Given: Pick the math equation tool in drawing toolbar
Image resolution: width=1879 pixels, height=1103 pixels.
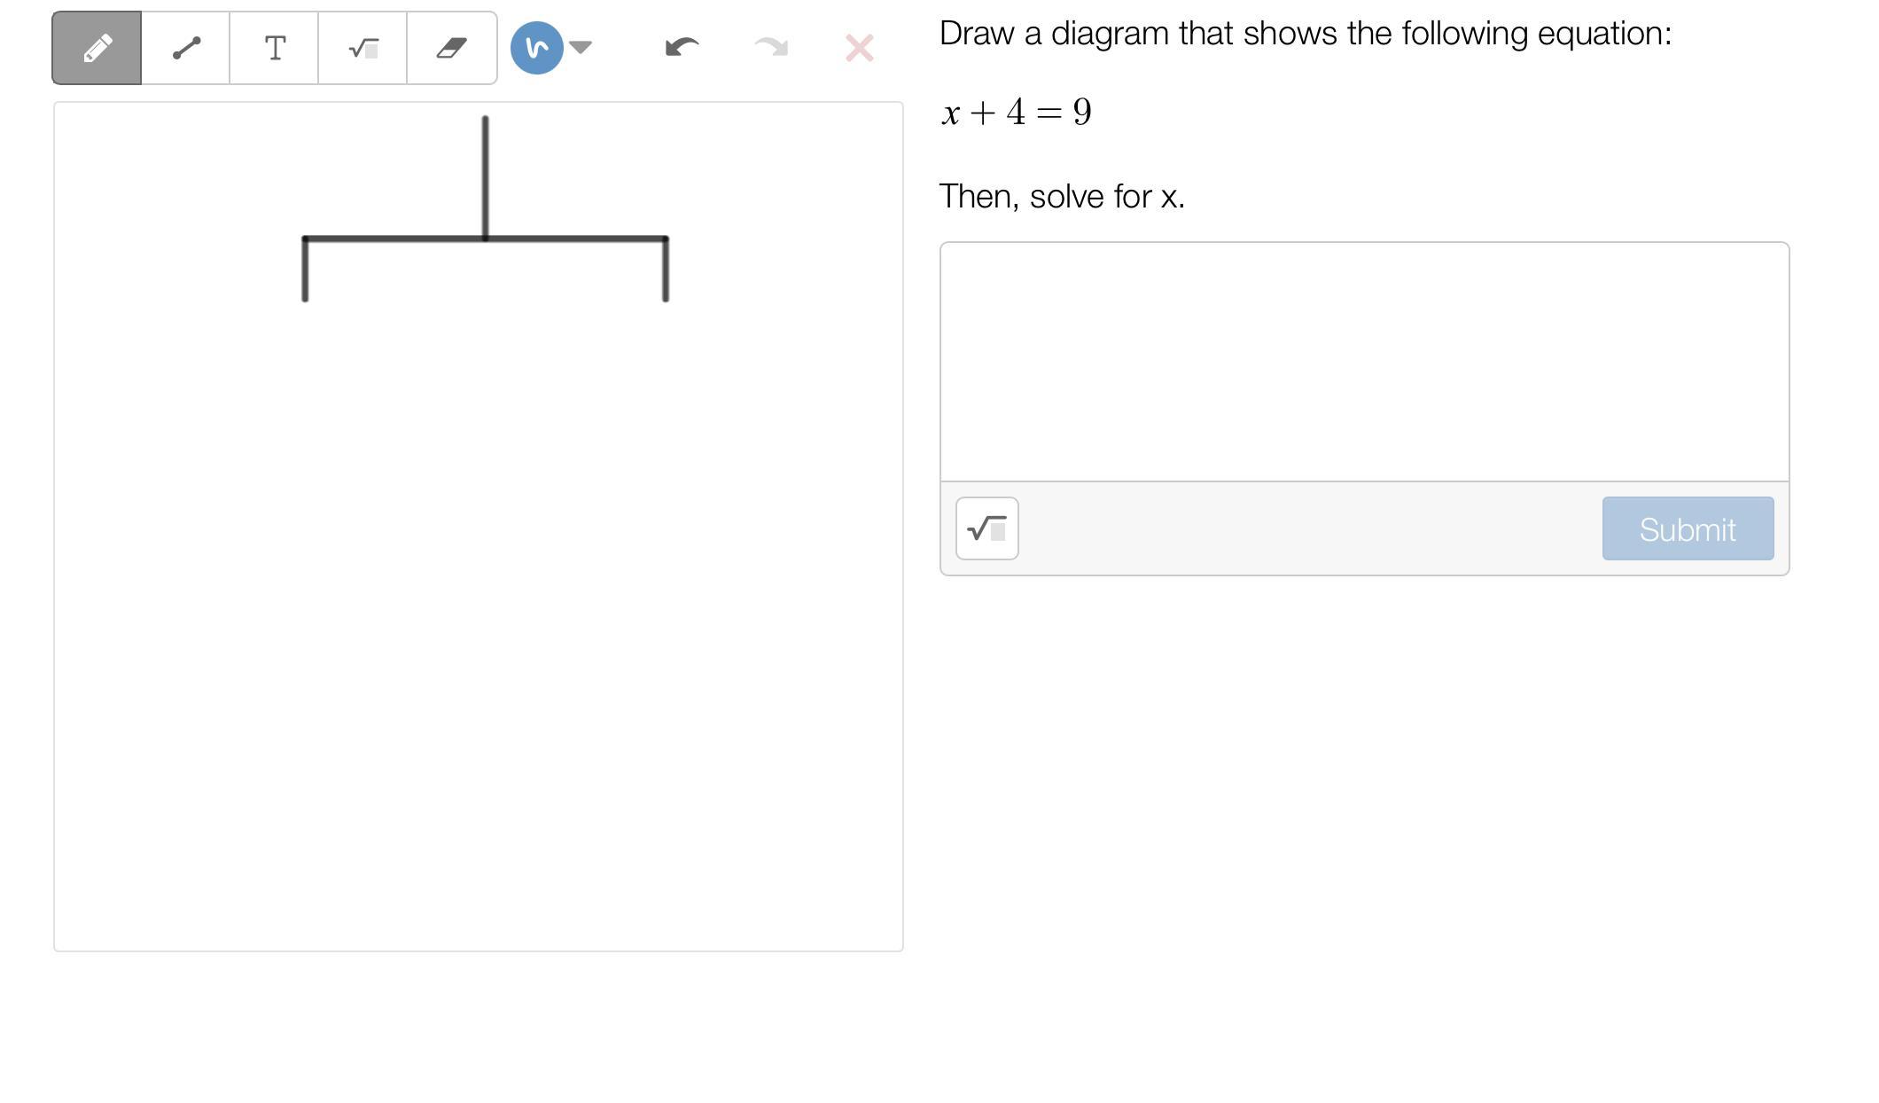Looking at the screenshot, I should [363, 48].
